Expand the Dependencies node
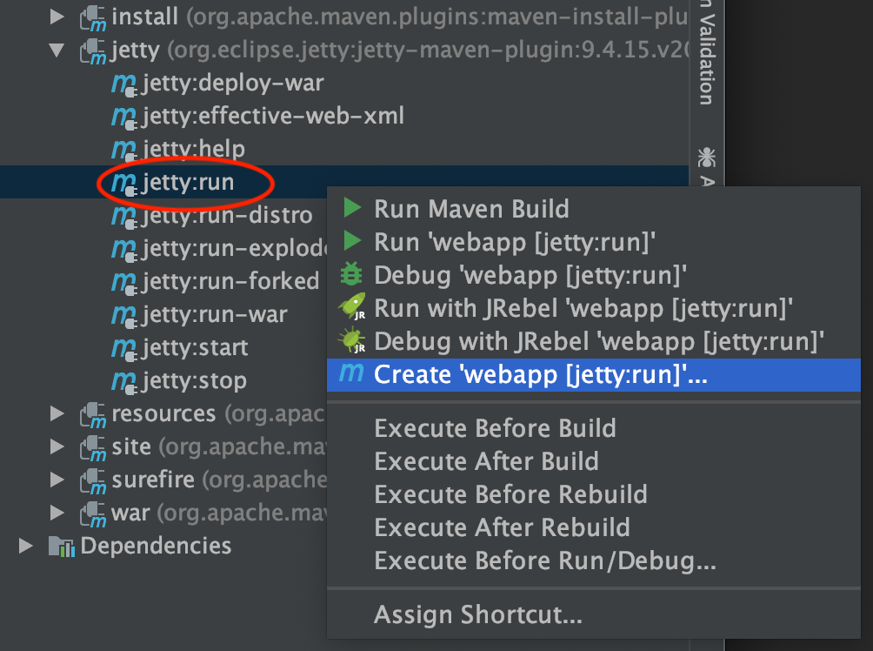873x651 pixels. [x=23, y=546]
